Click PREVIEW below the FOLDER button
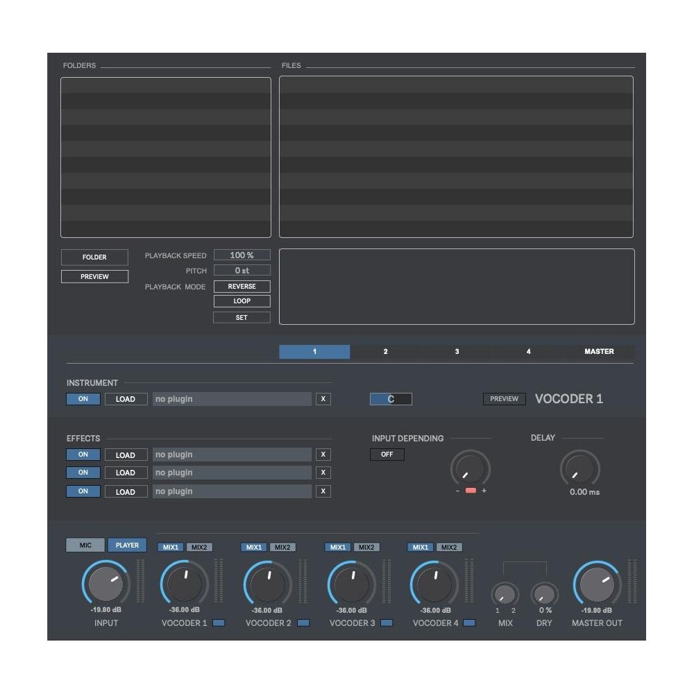Screen dimensions: 694x694 94,276
